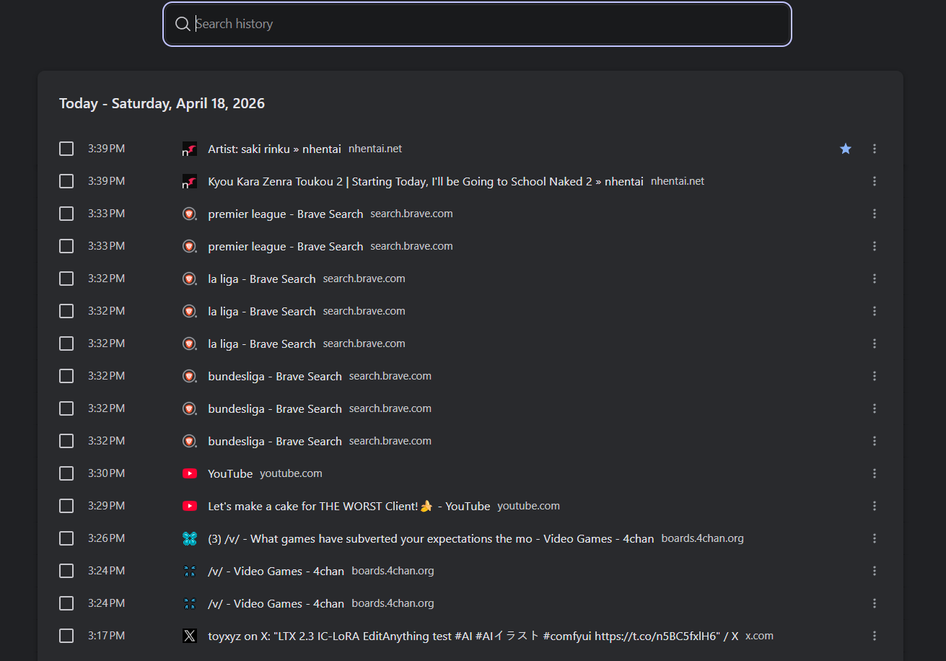Click the YouTube favicon beside the cake video entry
This screenshot has height=661, width=946.
point(190,506)
